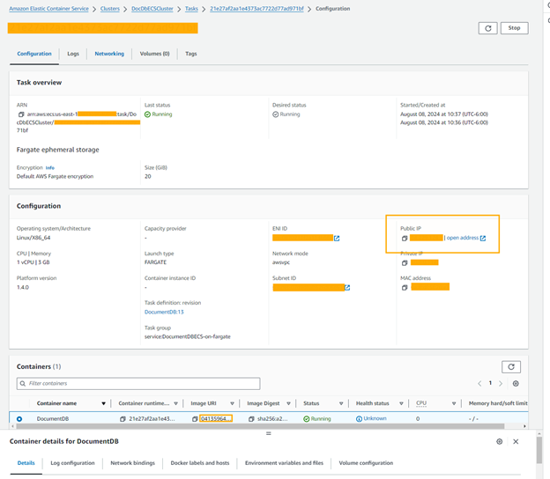This screenshot has height=479, width=550.
Task: Open containers table preferences gear
Action: click(x=516, y=383)
